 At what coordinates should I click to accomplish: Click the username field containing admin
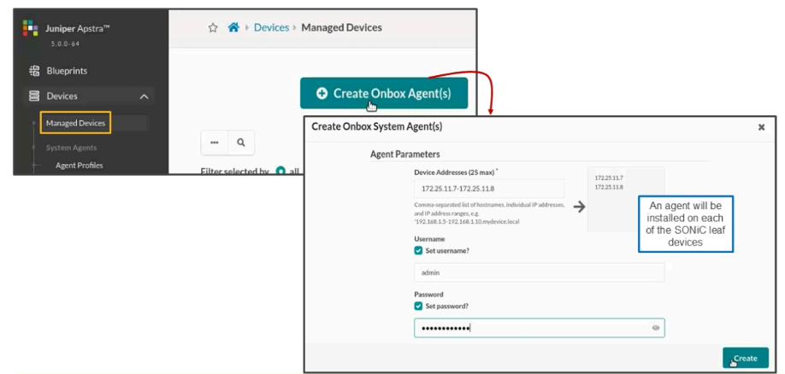(540, 272)
